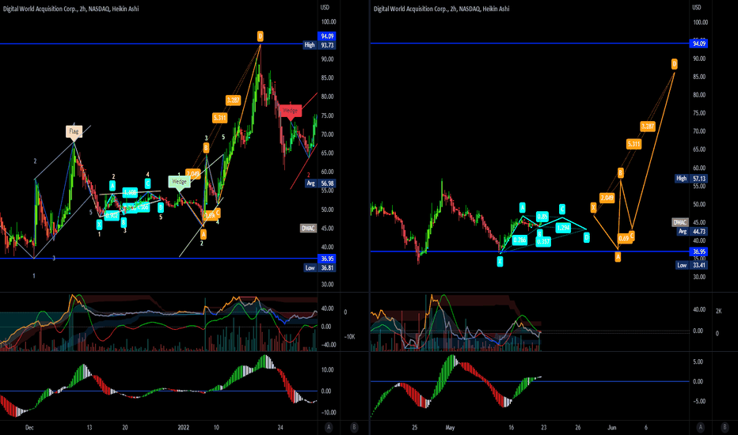Viewport: 738px width, 435px height.
Task: Click blue '36.95' line label on left chart
Action: pyautogui.click(x=327, y=259)
